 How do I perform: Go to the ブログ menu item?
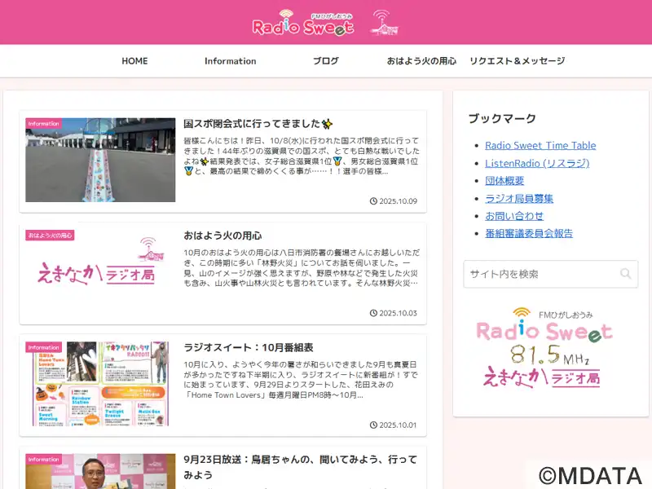[326, 61]
